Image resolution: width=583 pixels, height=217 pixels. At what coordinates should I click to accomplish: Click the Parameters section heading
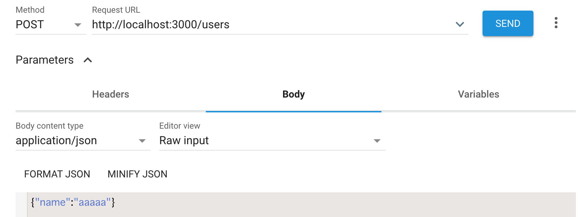[45, 60]
